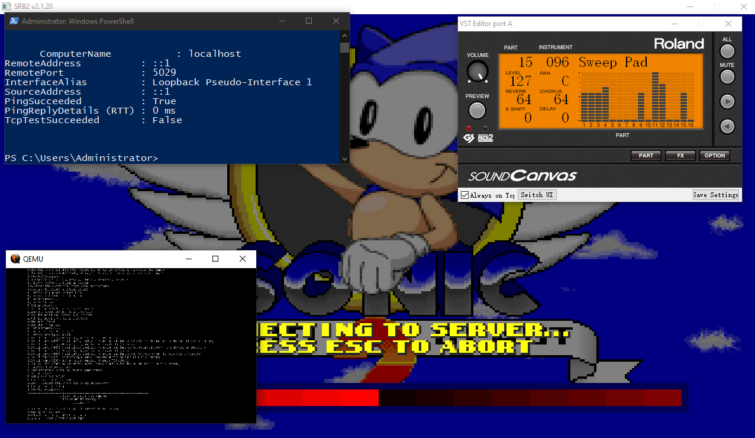Image resolution: width=755 pixels, height=438 pixels.
Task: Click the Loopback Pseudo-Interface 1 text
Action: (232, 82)
